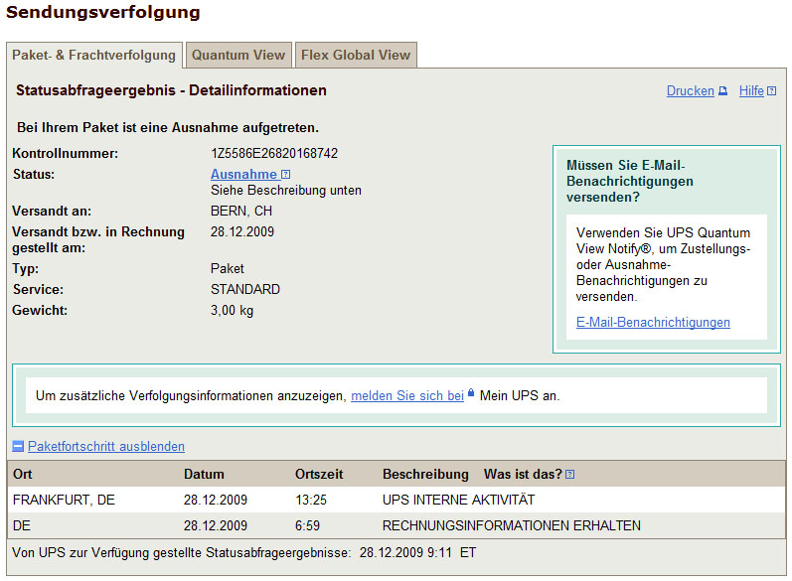Click the Drucken link
The height and width of the screenshot is (581, 792).
(x=690, y=90)
